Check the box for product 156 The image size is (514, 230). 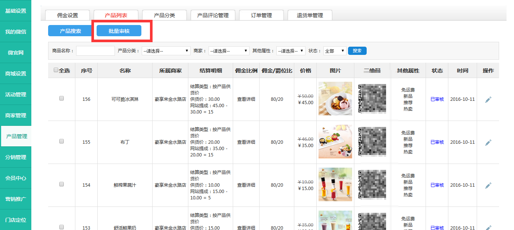[62, 98]
